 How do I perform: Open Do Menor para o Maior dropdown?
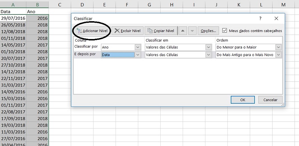(278, 47)
